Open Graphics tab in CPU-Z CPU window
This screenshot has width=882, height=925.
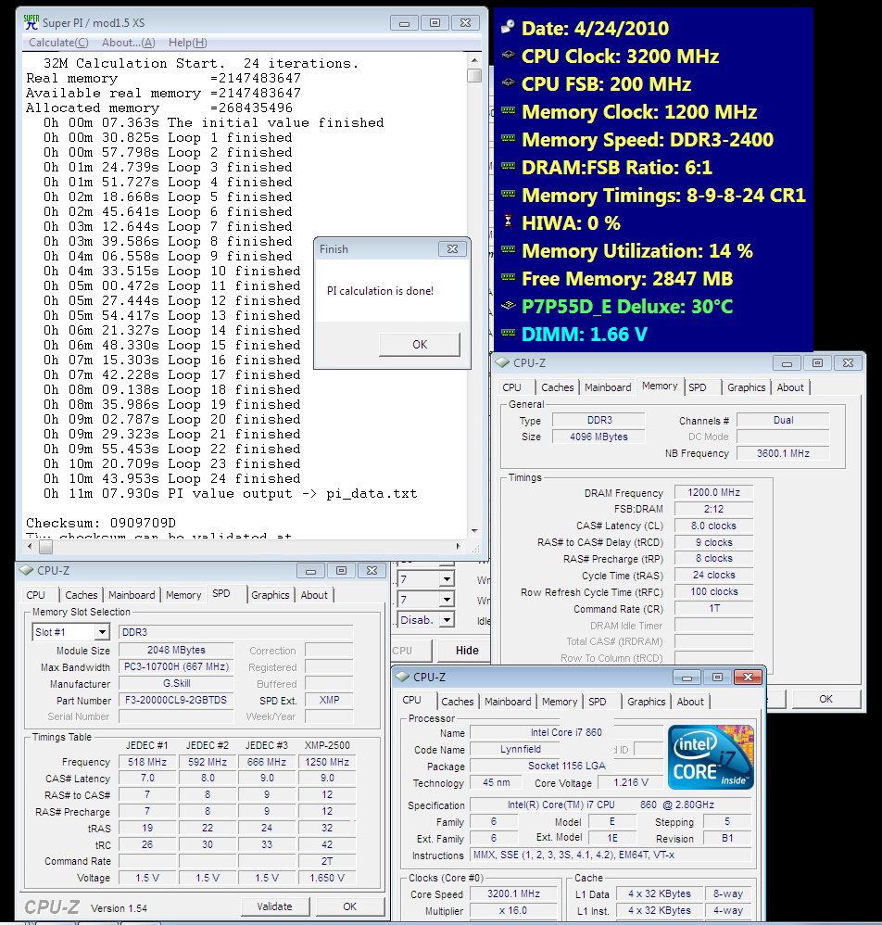pos(646,702)
